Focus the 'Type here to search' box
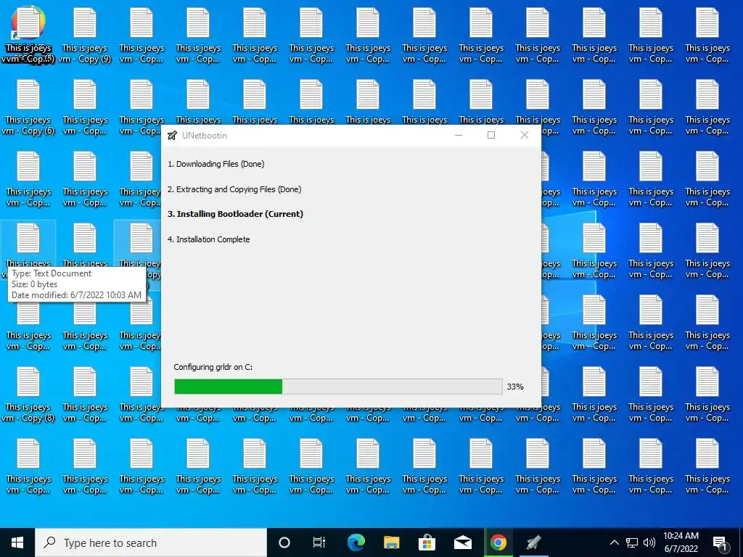This screenshot has height=557, width=743. pyautogui.click(x=151, y=542)
